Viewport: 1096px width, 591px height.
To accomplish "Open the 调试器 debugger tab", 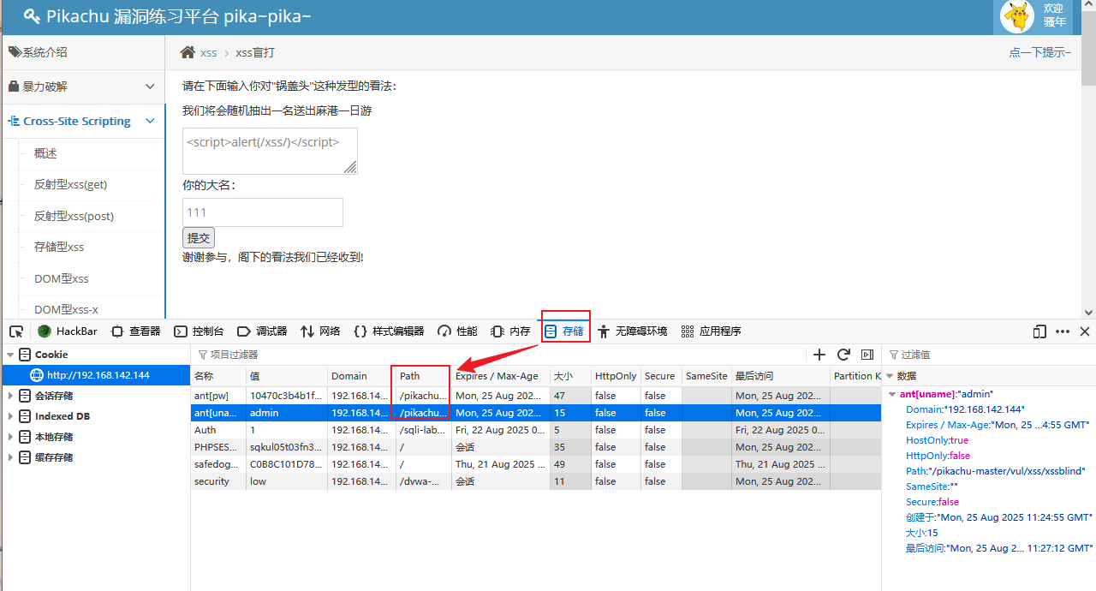I will click(262, 331).
